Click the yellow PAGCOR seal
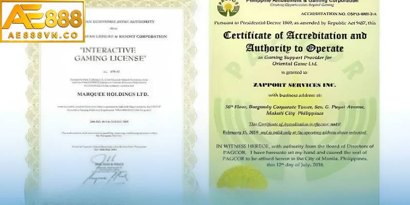This screenshot has width=410, height=205. 241,178
